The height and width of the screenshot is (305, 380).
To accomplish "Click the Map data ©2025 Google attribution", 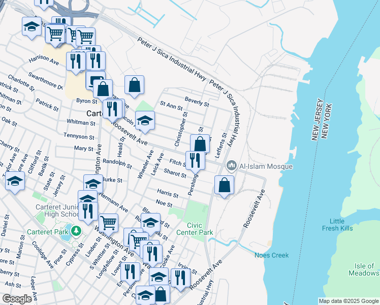I will (348, 301).
